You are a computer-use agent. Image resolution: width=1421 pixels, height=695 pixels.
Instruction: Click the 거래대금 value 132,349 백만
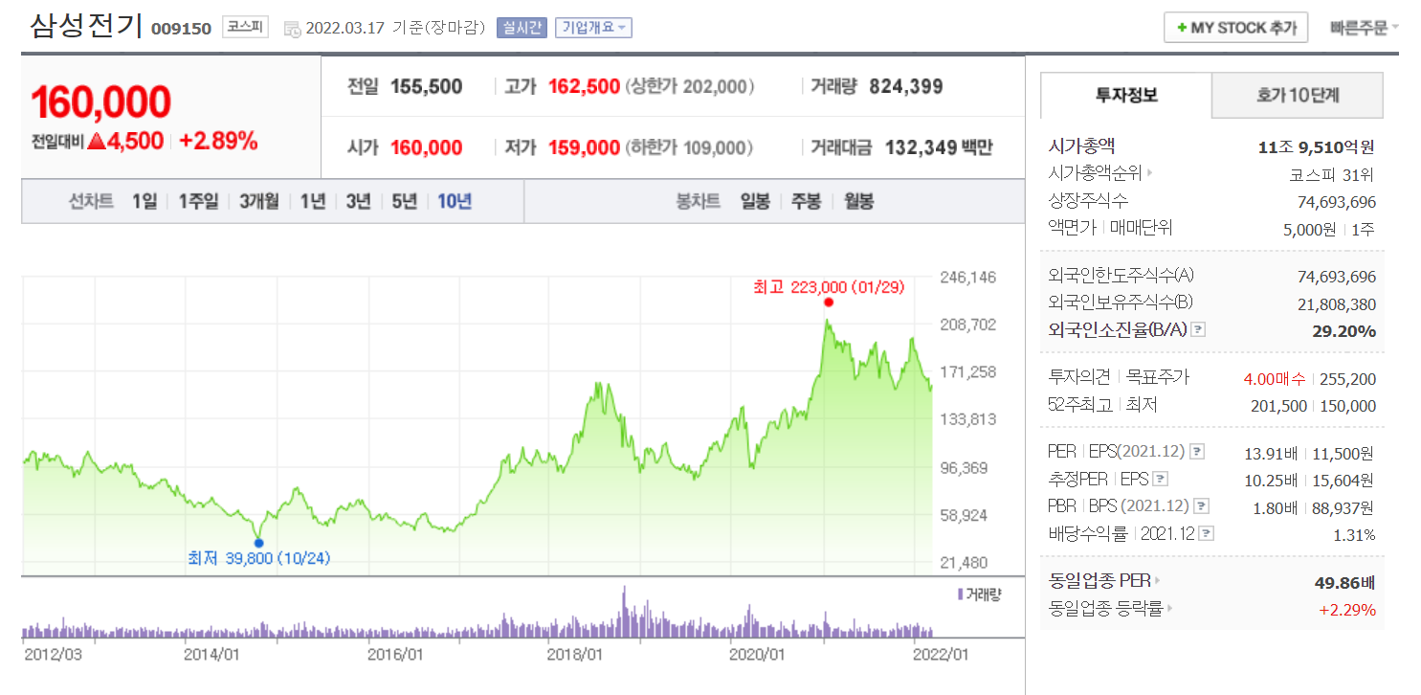938,147
